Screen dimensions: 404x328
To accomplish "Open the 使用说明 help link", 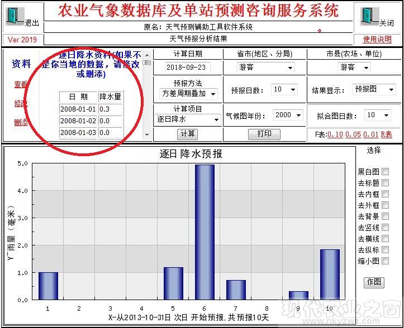I will tap(377, 39).
